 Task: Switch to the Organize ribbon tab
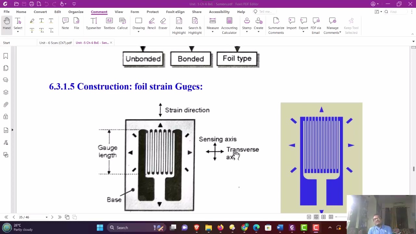(x=76, y=12)
